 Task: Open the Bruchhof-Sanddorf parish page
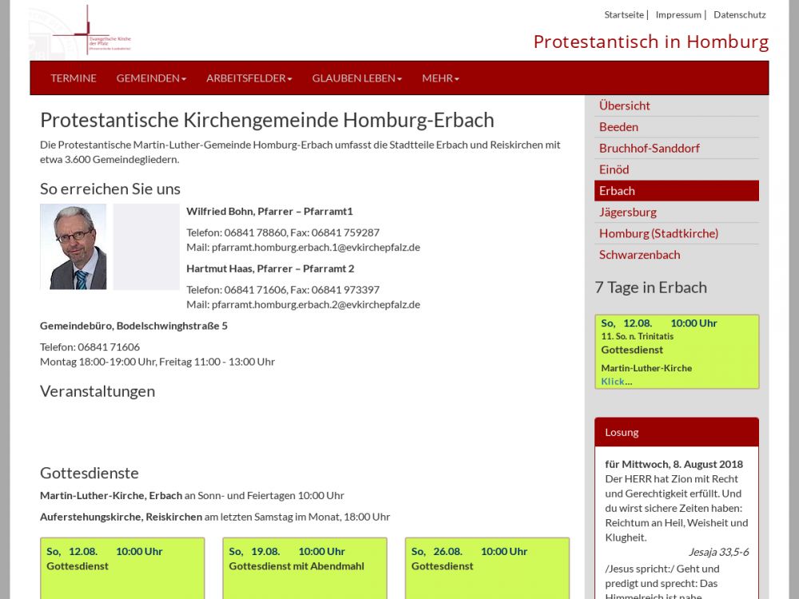pyautogui.click(x=649, y=148)
